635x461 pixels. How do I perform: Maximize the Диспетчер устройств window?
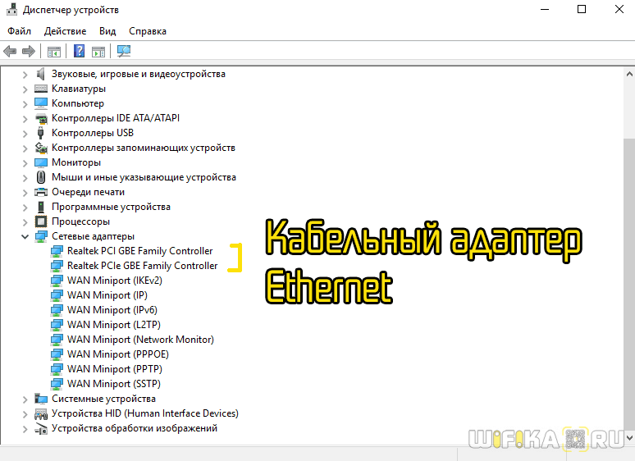[582, 9]
